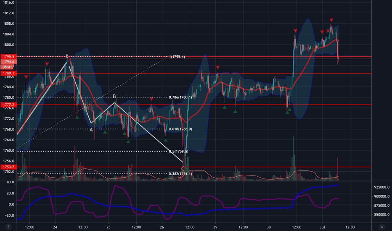
Task: Click the 1816.0 price scale value
Action: pyautogui.click(x=8, y=3)
